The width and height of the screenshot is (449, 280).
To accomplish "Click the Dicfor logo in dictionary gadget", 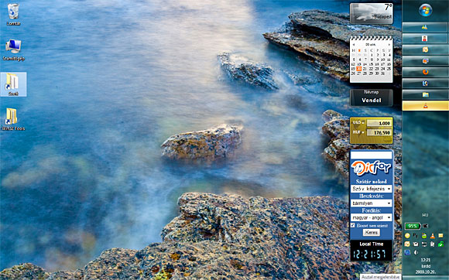I will 372,168.
